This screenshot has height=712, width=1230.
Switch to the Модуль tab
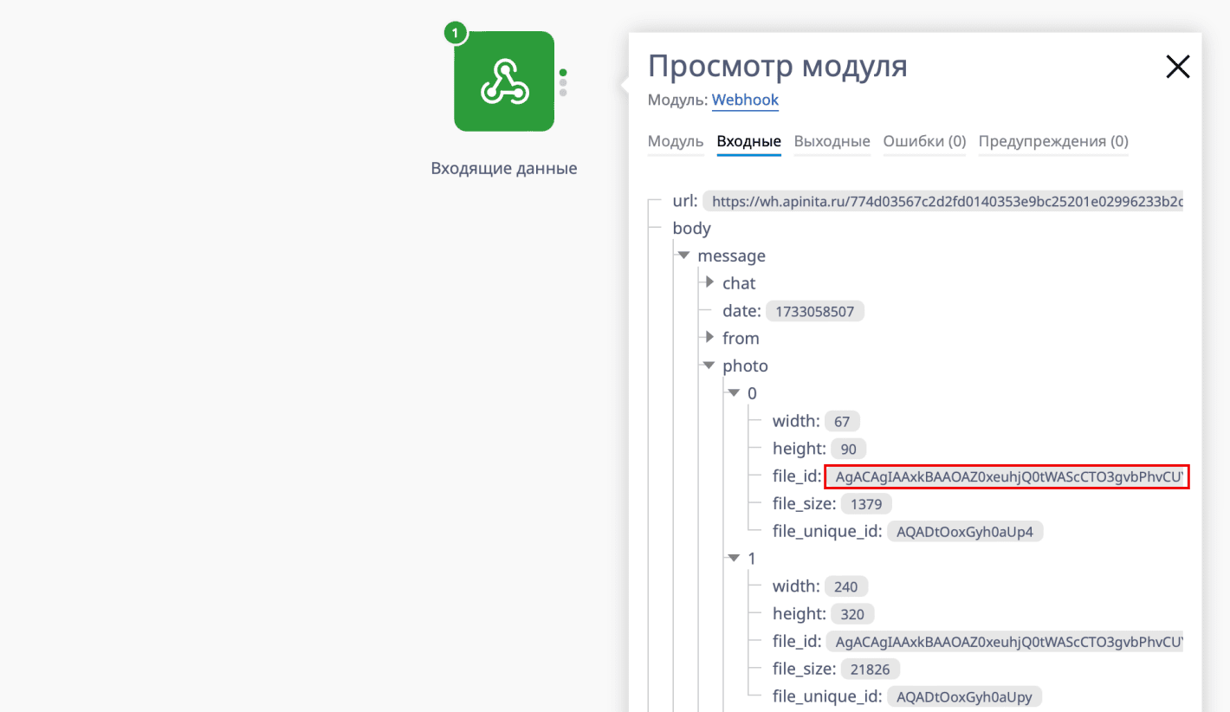click(676, 141)
